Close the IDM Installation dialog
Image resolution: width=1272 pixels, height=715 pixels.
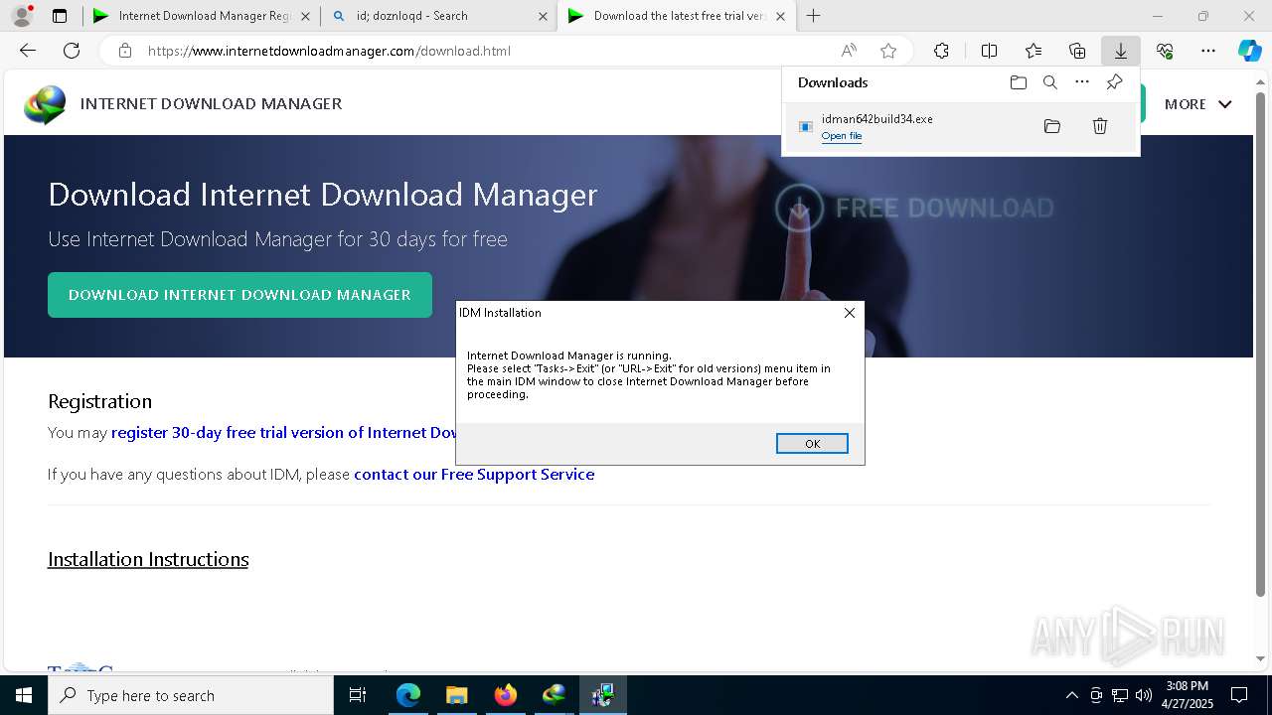pos(849,313)
